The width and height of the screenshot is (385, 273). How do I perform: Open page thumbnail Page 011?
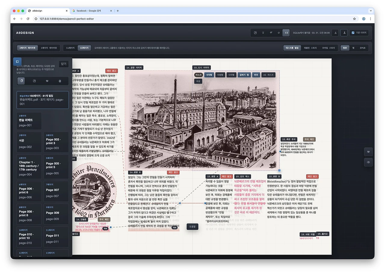56,237
